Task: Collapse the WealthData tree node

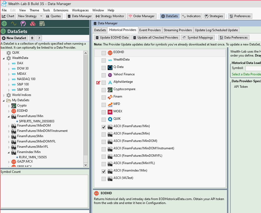Action: tap(4, 58)
